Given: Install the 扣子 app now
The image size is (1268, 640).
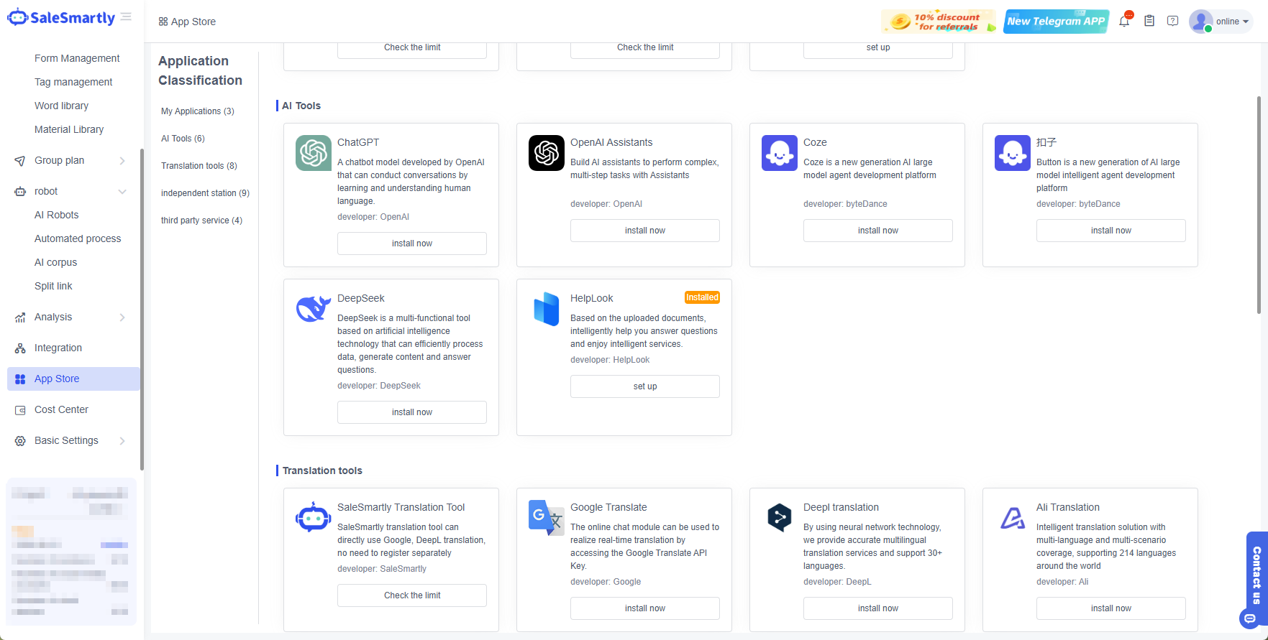Looking at the screenshot, I should (x=1111, y=231).
